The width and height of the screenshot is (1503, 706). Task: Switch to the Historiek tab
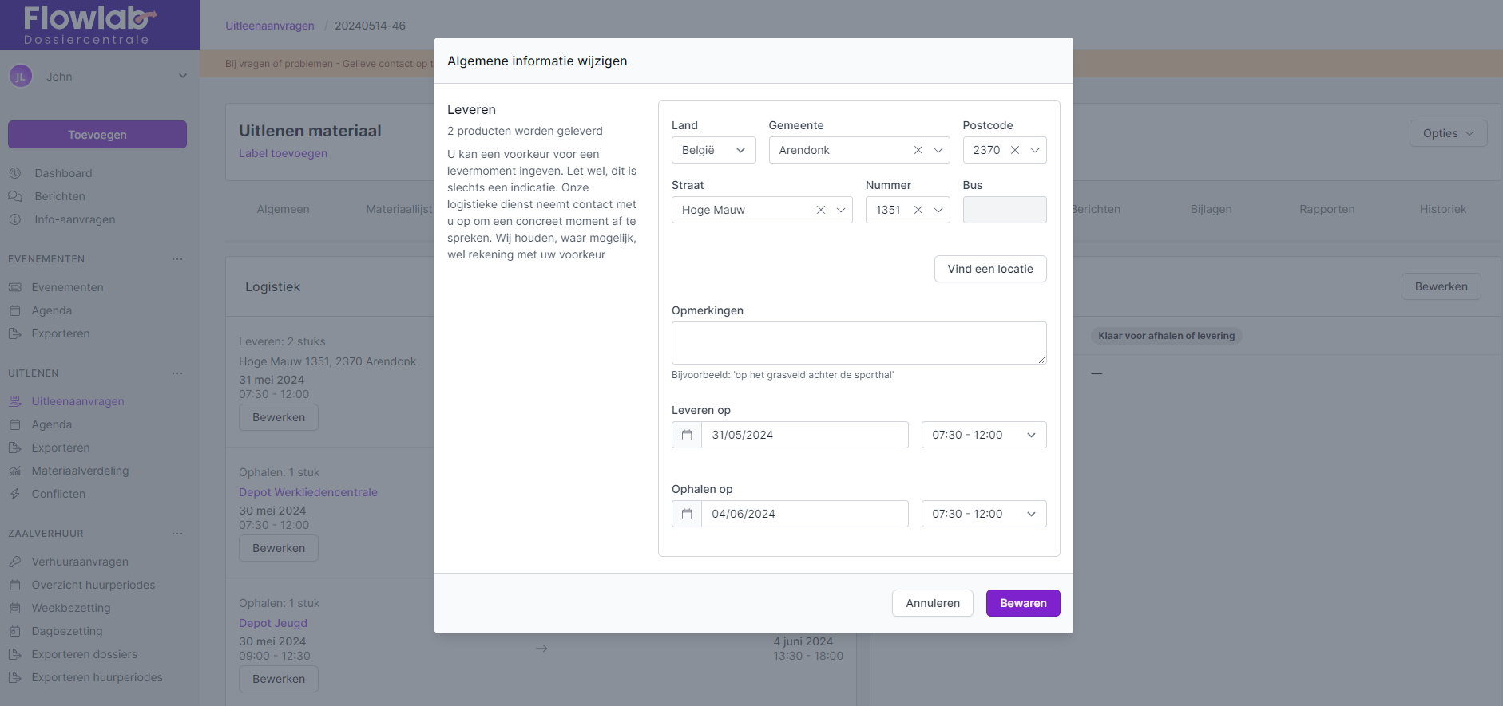[x=1442, y=209]
